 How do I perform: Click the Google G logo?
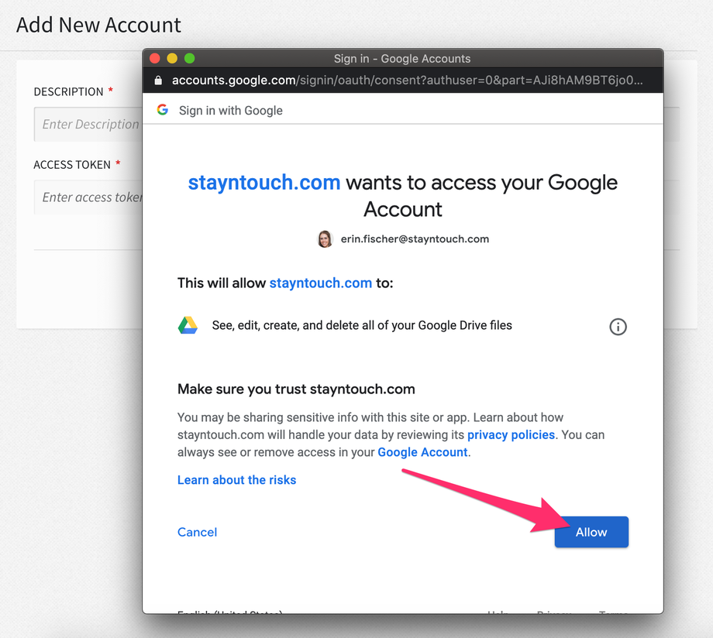(162, 109)
